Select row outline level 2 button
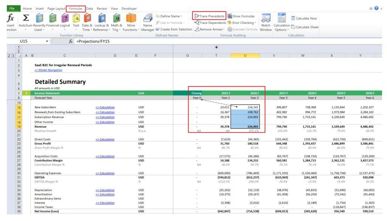The height and width of the screenshot is (221, 387). click(x=9, y=56)
